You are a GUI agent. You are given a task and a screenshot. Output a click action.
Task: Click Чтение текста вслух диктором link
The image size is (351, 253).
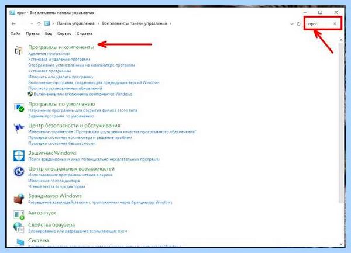(57, 186)
